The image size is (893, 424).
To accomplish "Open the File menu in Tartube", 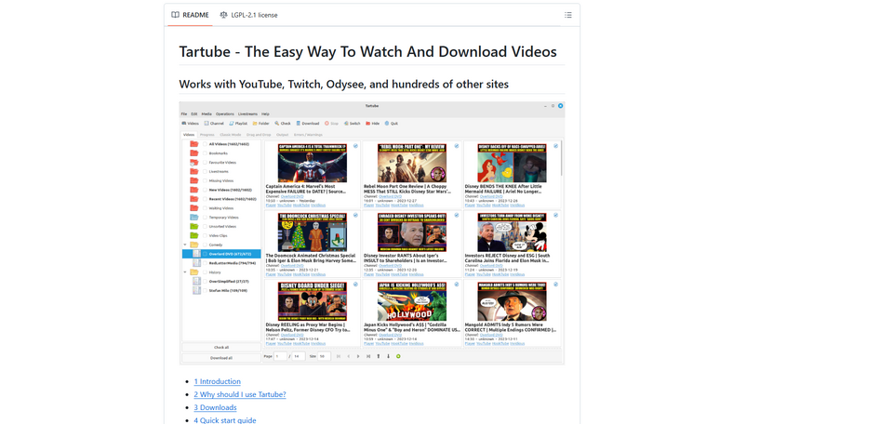I will pyautogui.click(x=184, y=113).
